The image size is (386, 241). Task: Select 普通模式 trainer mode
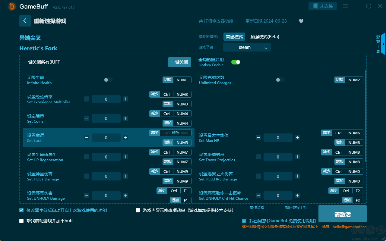(234, 37)
